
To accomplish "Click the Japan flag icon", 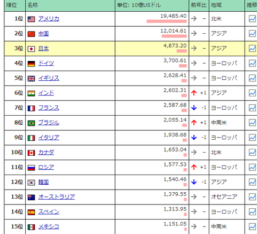I will pyautogui.click(x=31, y=49).
